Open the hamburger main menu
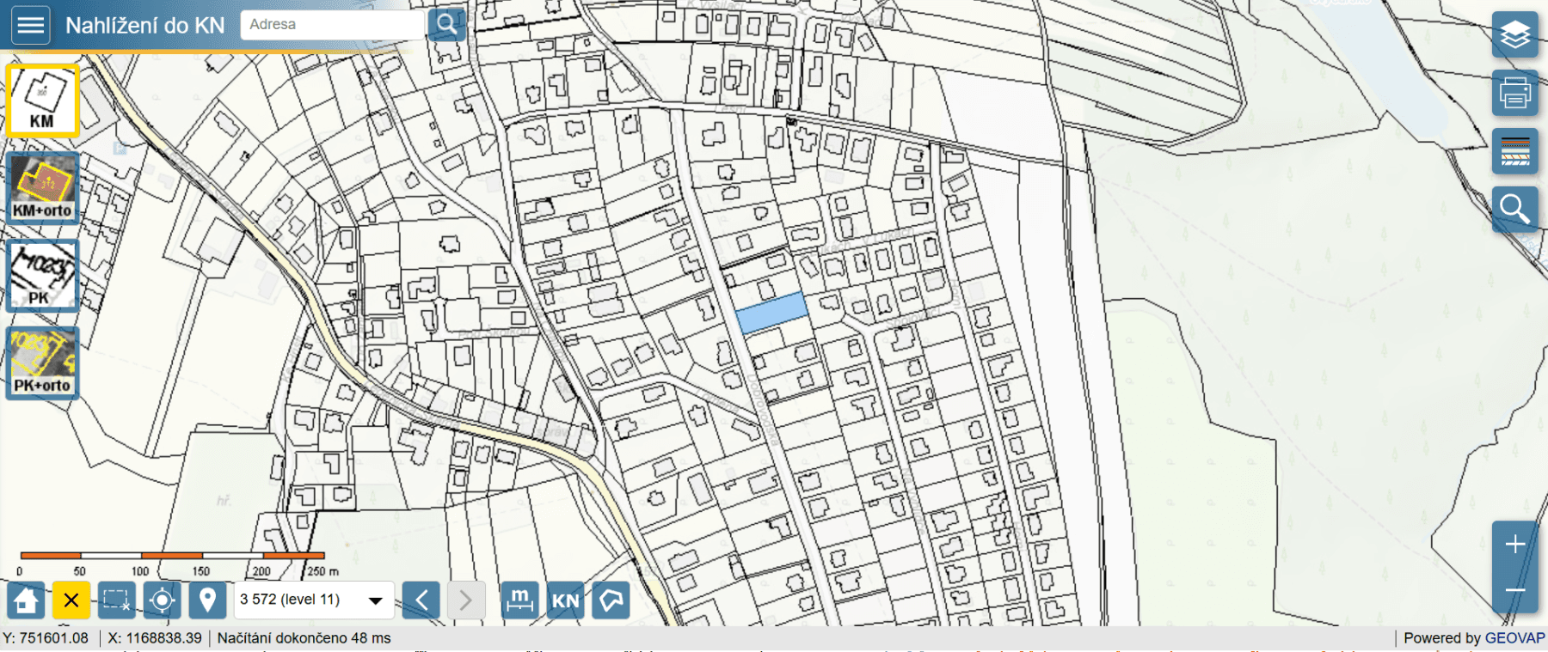 pyautogui.click(x=31, y=25)
